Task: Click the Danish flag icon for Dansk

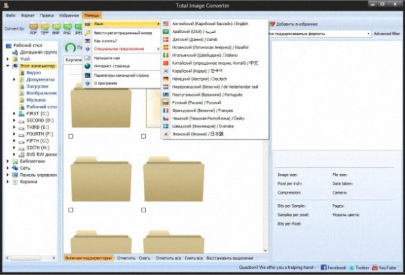Action: 166,40
